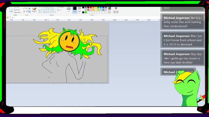Viewport: 209px width, 117px height.
Task: Click the first Quick Access toolbar icon
Action: (8, 17)
